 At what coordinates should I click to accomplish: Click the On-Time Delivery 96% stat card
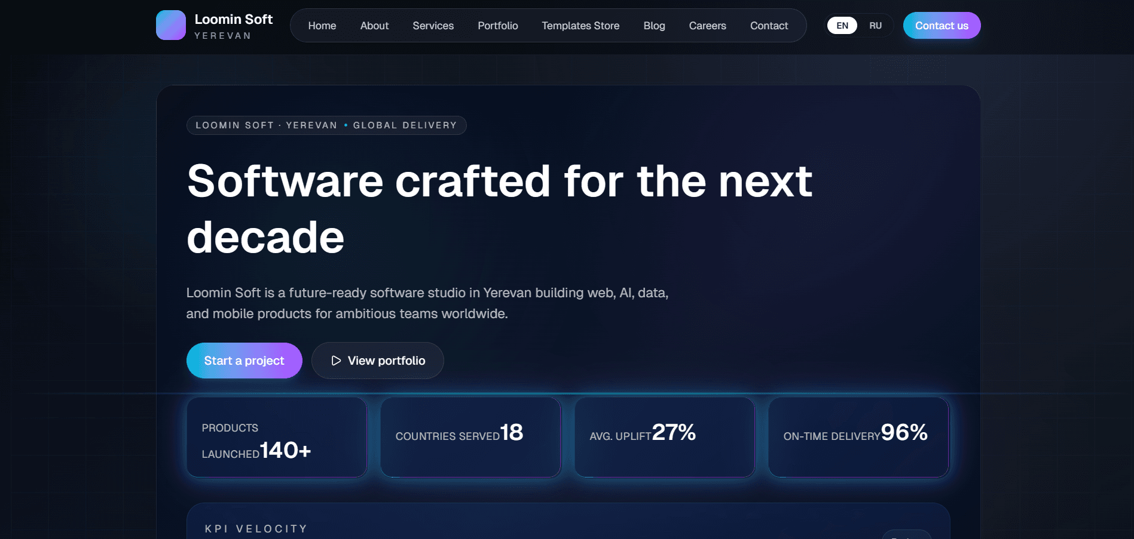pos(858,438)
